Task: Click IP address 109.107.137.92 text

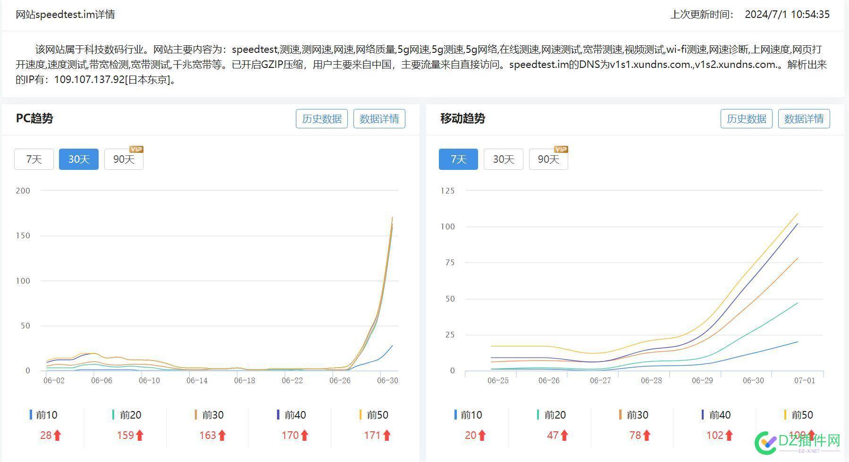Action: coord(89,79)
